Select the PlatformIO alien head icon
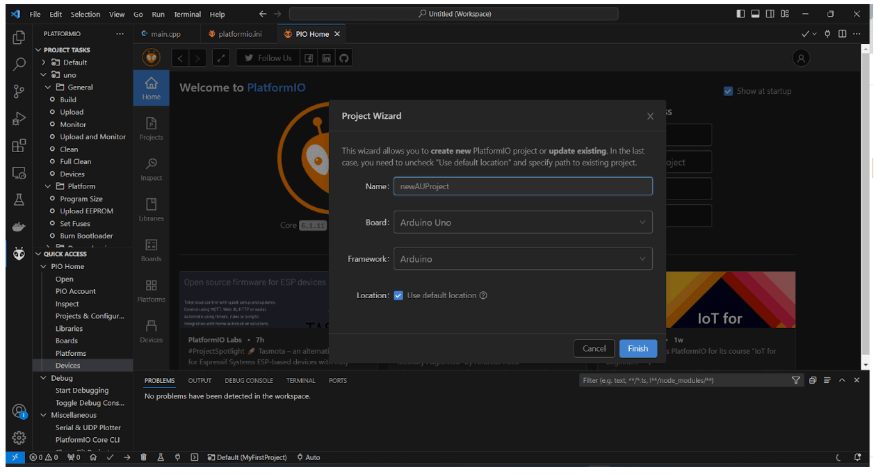This screenshot has height=474, width=876. [x=19, y=254]
